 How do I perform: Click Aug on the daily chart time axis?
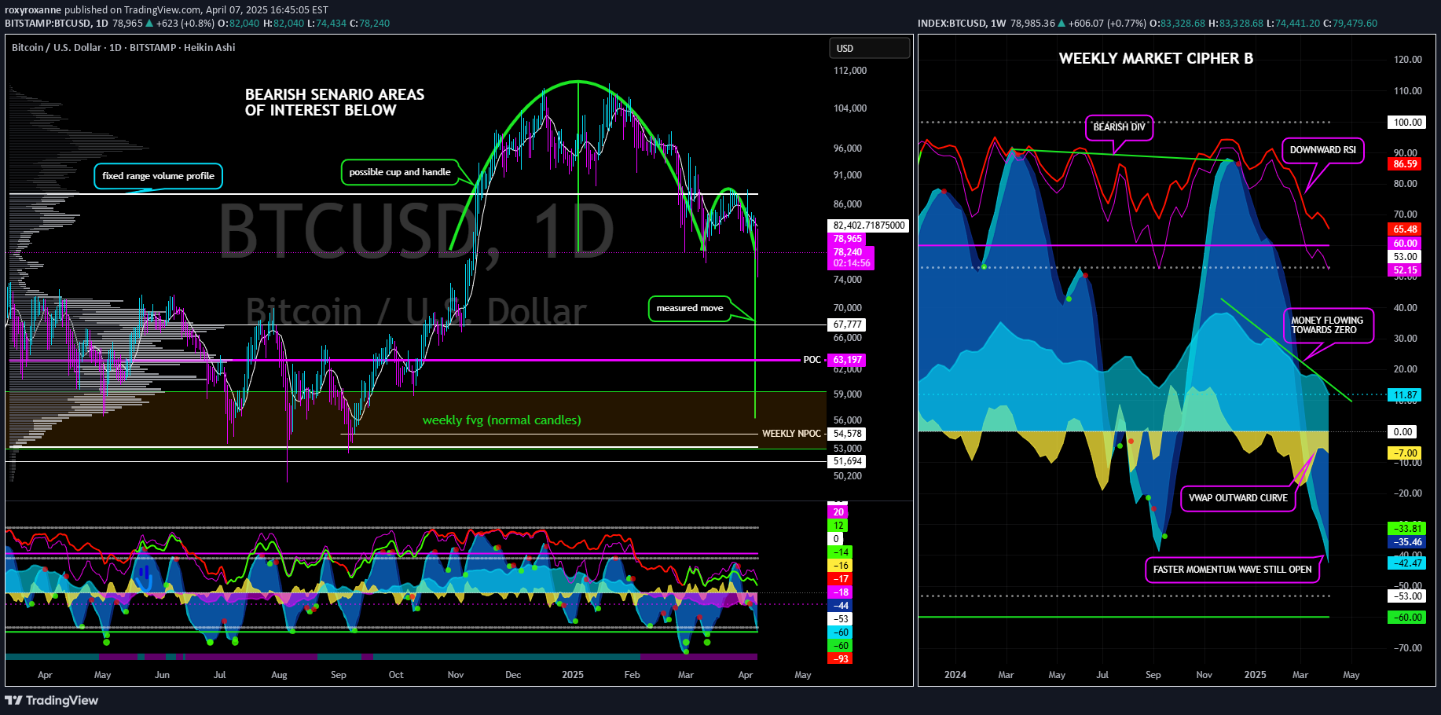(279, 675)
